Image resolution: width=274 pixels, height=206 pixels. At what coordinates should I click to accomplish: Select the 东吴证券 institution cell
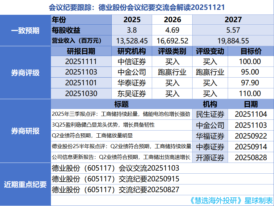pyautogui.click(x=132, y=94)
